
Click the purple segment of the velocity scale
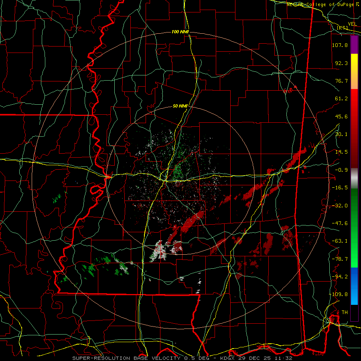(354, 45)
